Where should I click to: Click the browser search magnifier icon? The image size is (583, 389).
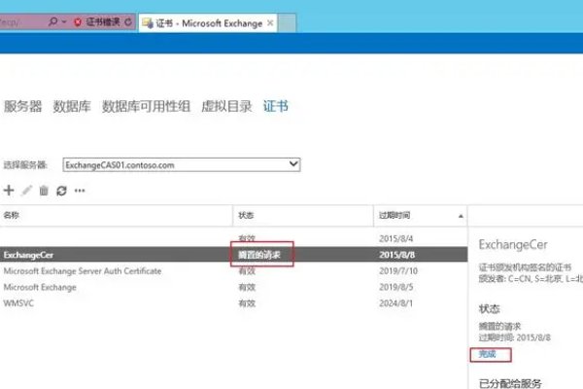click(53, 22)
